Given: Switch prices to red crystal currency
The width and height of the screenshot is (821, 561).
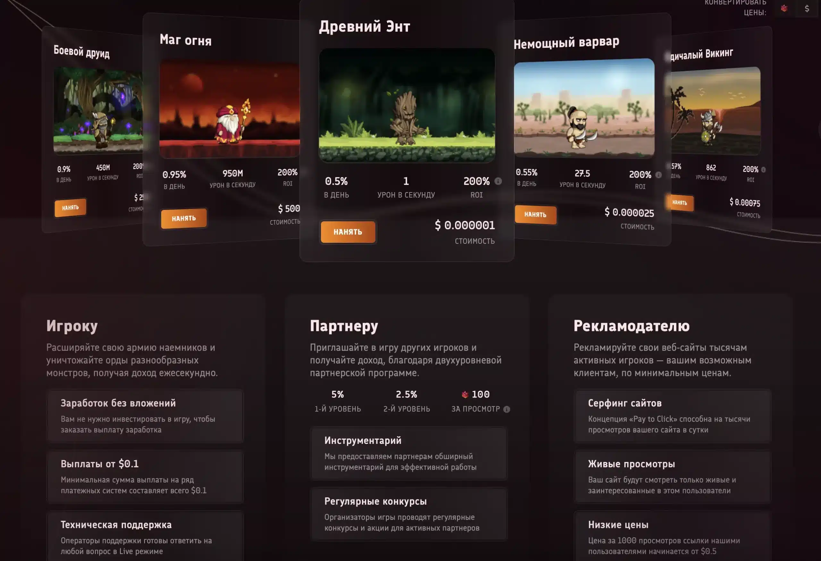Looking at the screenshot, I should click(x=784, y=8).
